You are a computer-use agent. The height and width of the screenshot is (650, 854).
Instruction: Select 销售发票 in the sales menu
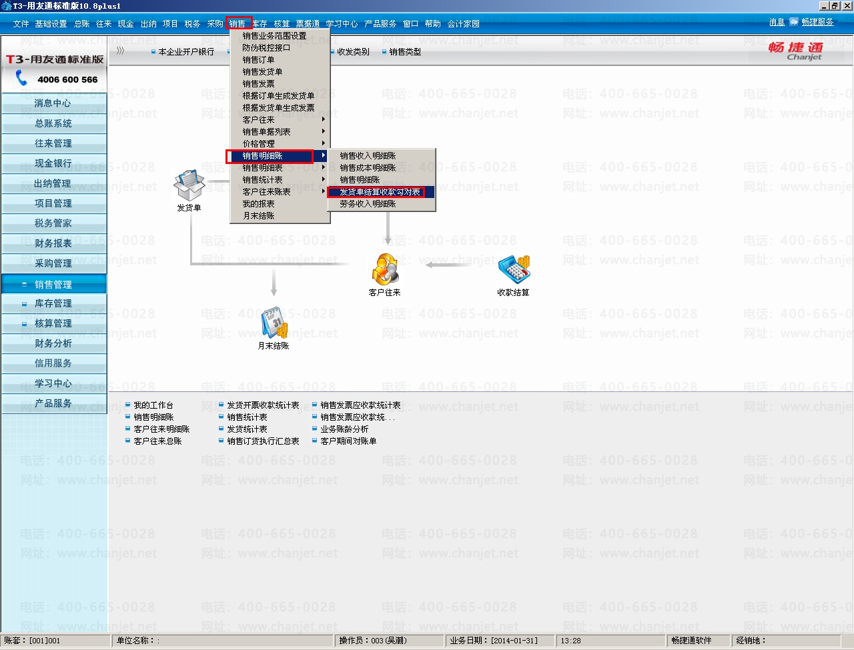pyautogui.click(x=279, y=84)
